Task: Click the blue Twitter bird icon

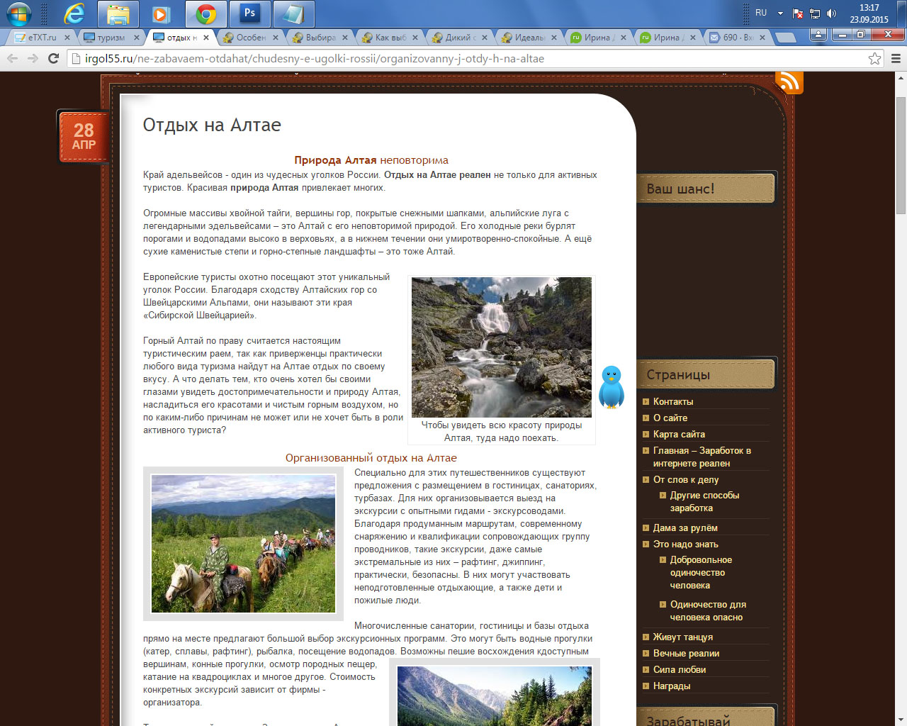Action: coord(612,387)
